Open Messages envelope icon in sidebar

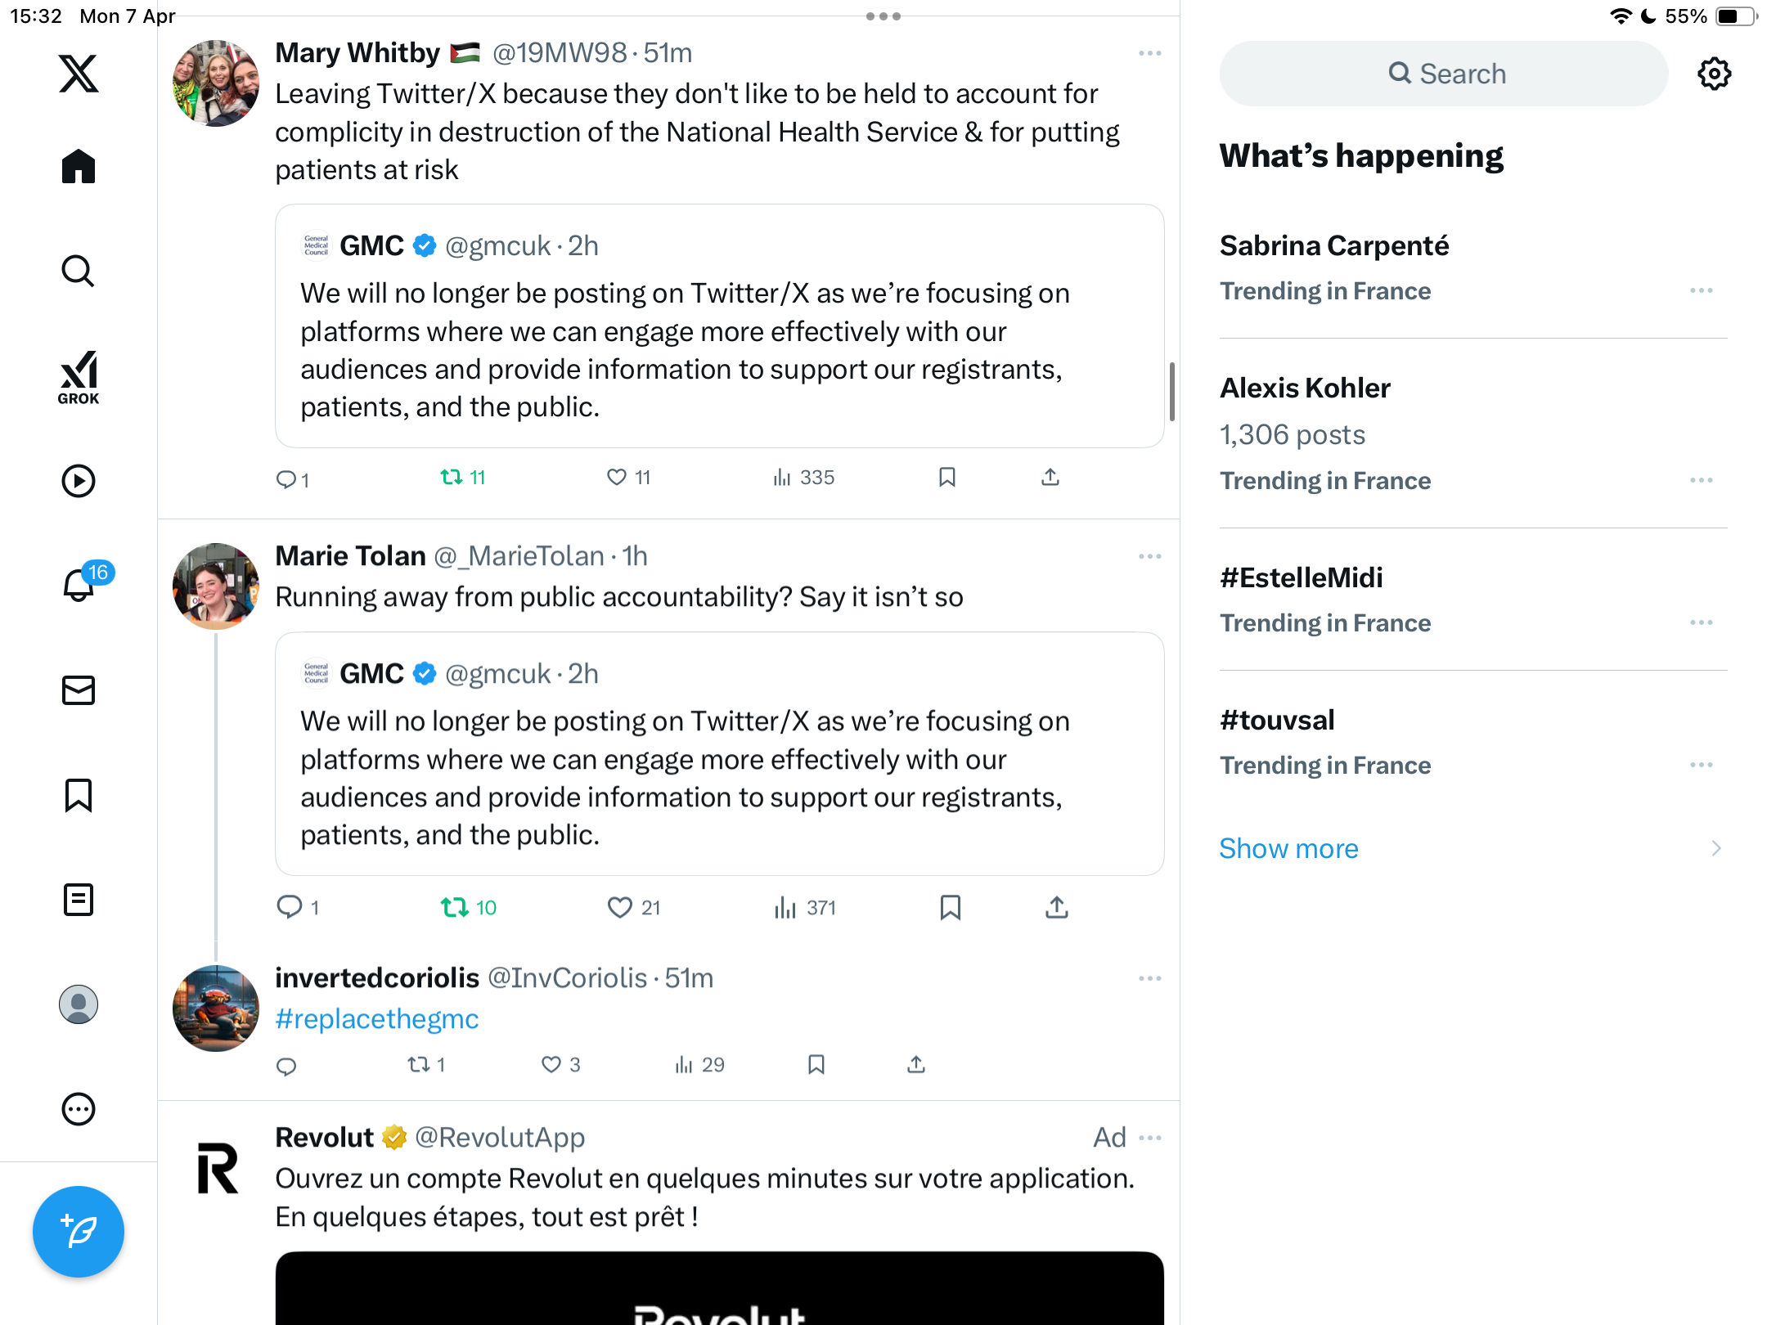pyautogui.click(x=79, y=690)
